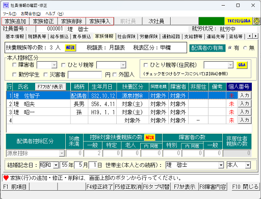Click F7フリガナ表示 button in 氏名 header
The image size is (261, 199).
pos(50,87)
